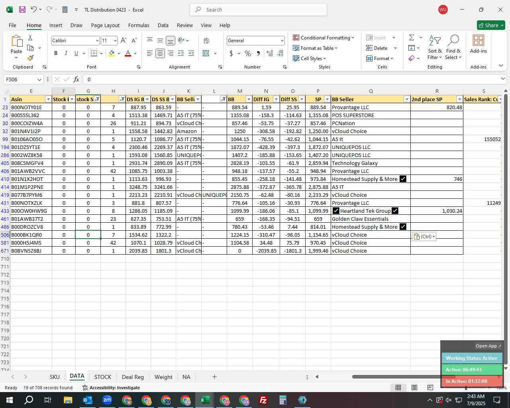Image resolution: width=510 pixels, height=408 pixels.
Task: Open the Diff IG filter dropdown
Action: (x=276, y=99)
